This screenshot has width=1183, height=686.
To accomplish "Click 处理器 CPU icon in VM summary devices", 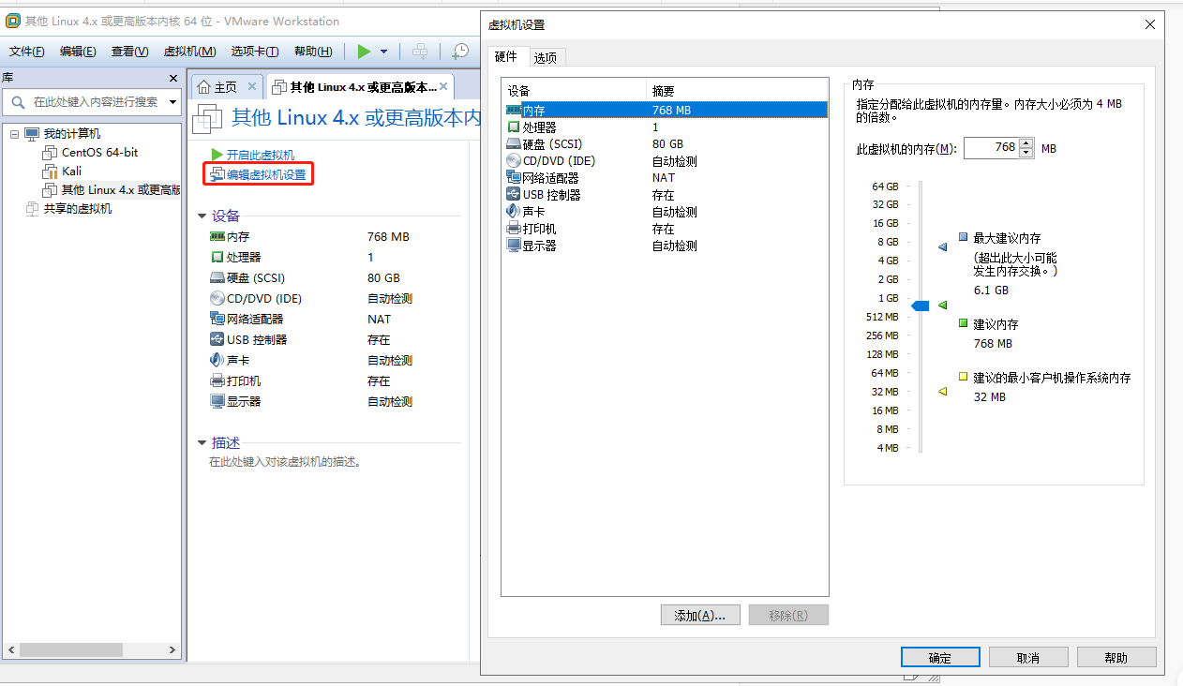I will pos(217,257).
